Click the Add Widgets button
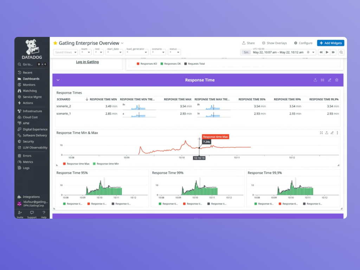Screen dimensions: 360x270 point(330,43)
